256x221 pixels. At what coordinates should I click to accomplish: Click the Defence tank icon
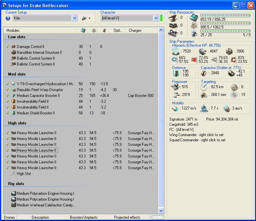[x=176, y=73]
